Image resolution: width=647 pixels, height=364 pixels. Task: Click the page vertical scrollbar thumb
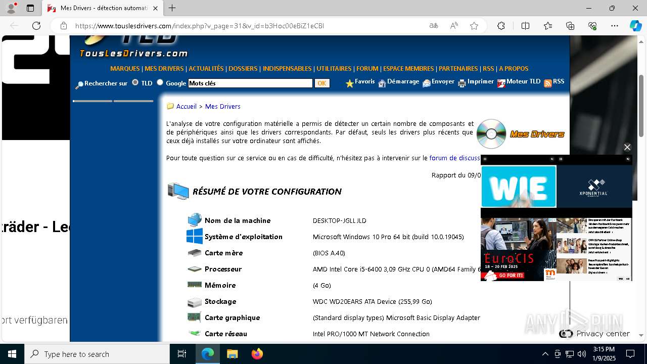pos(641,105)
